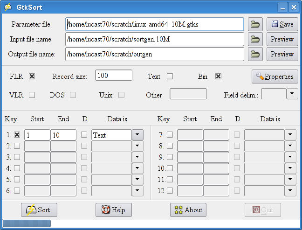This screenshot has width=302, height=230.
Task: Expand Data is dropdown for key 7
Action: 290,135
